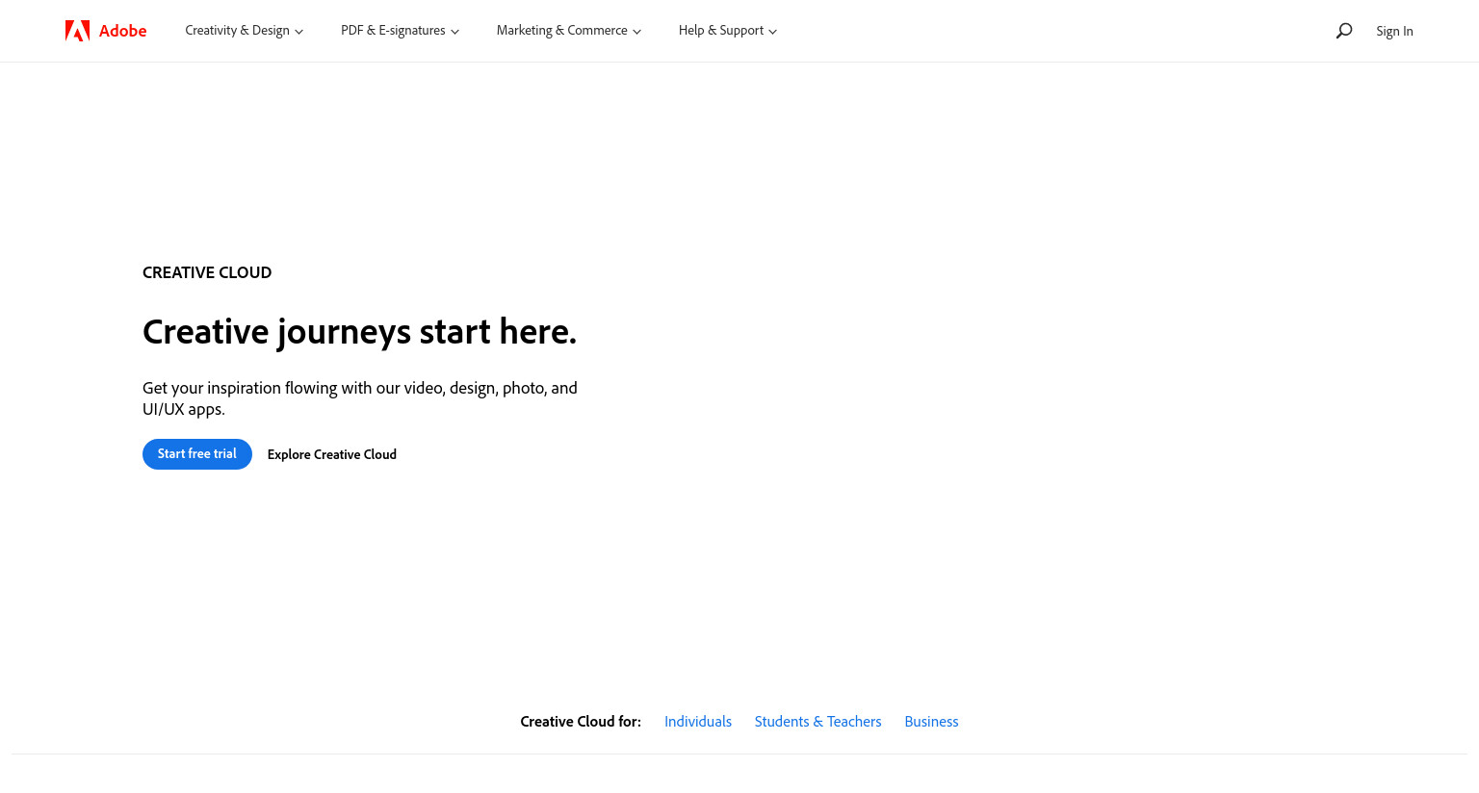Expand the chevron beside Marketing & Commerce
Screen dimensions: 1479x793
637,32
